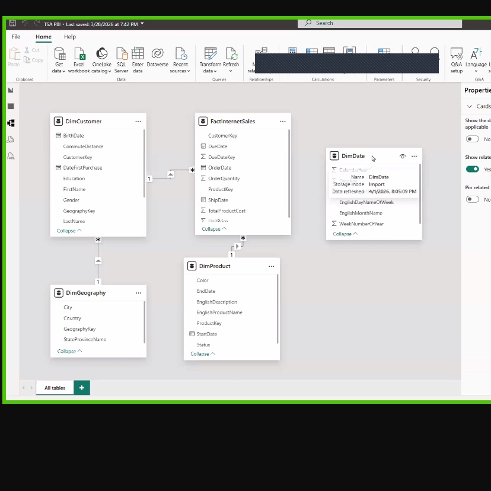
Task: Open the Get data button
Action: pos(59,60)
